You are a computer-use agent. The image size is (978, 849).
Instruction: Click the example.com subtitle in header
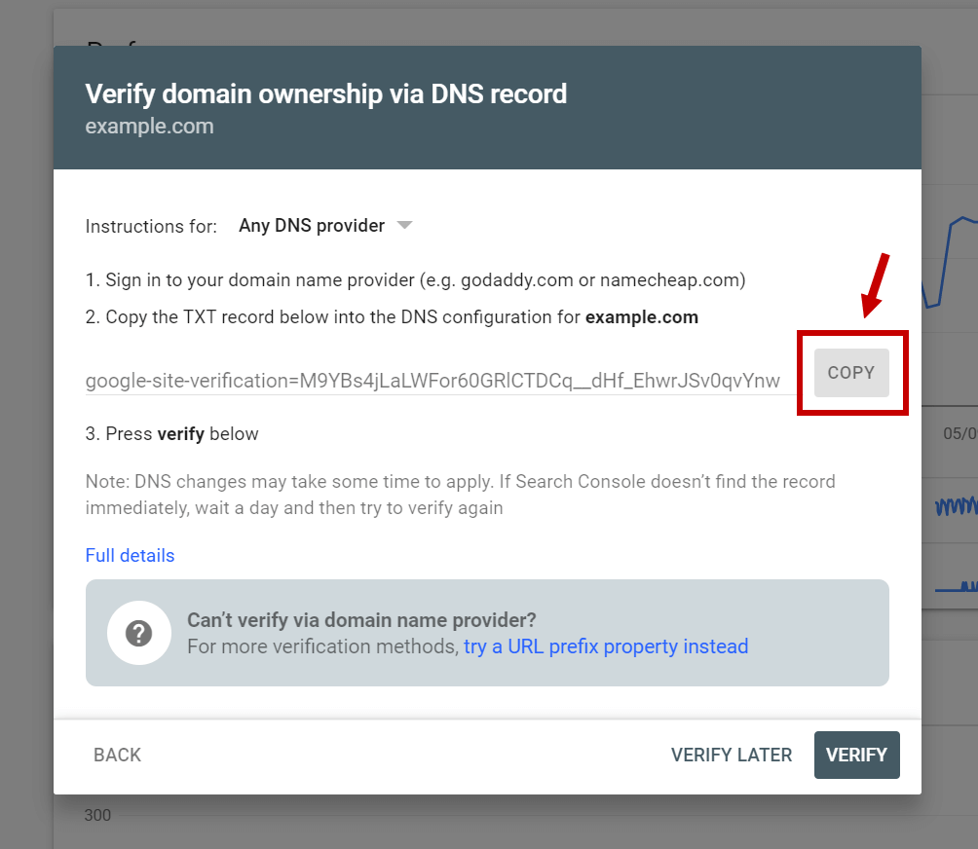point(150,126)
